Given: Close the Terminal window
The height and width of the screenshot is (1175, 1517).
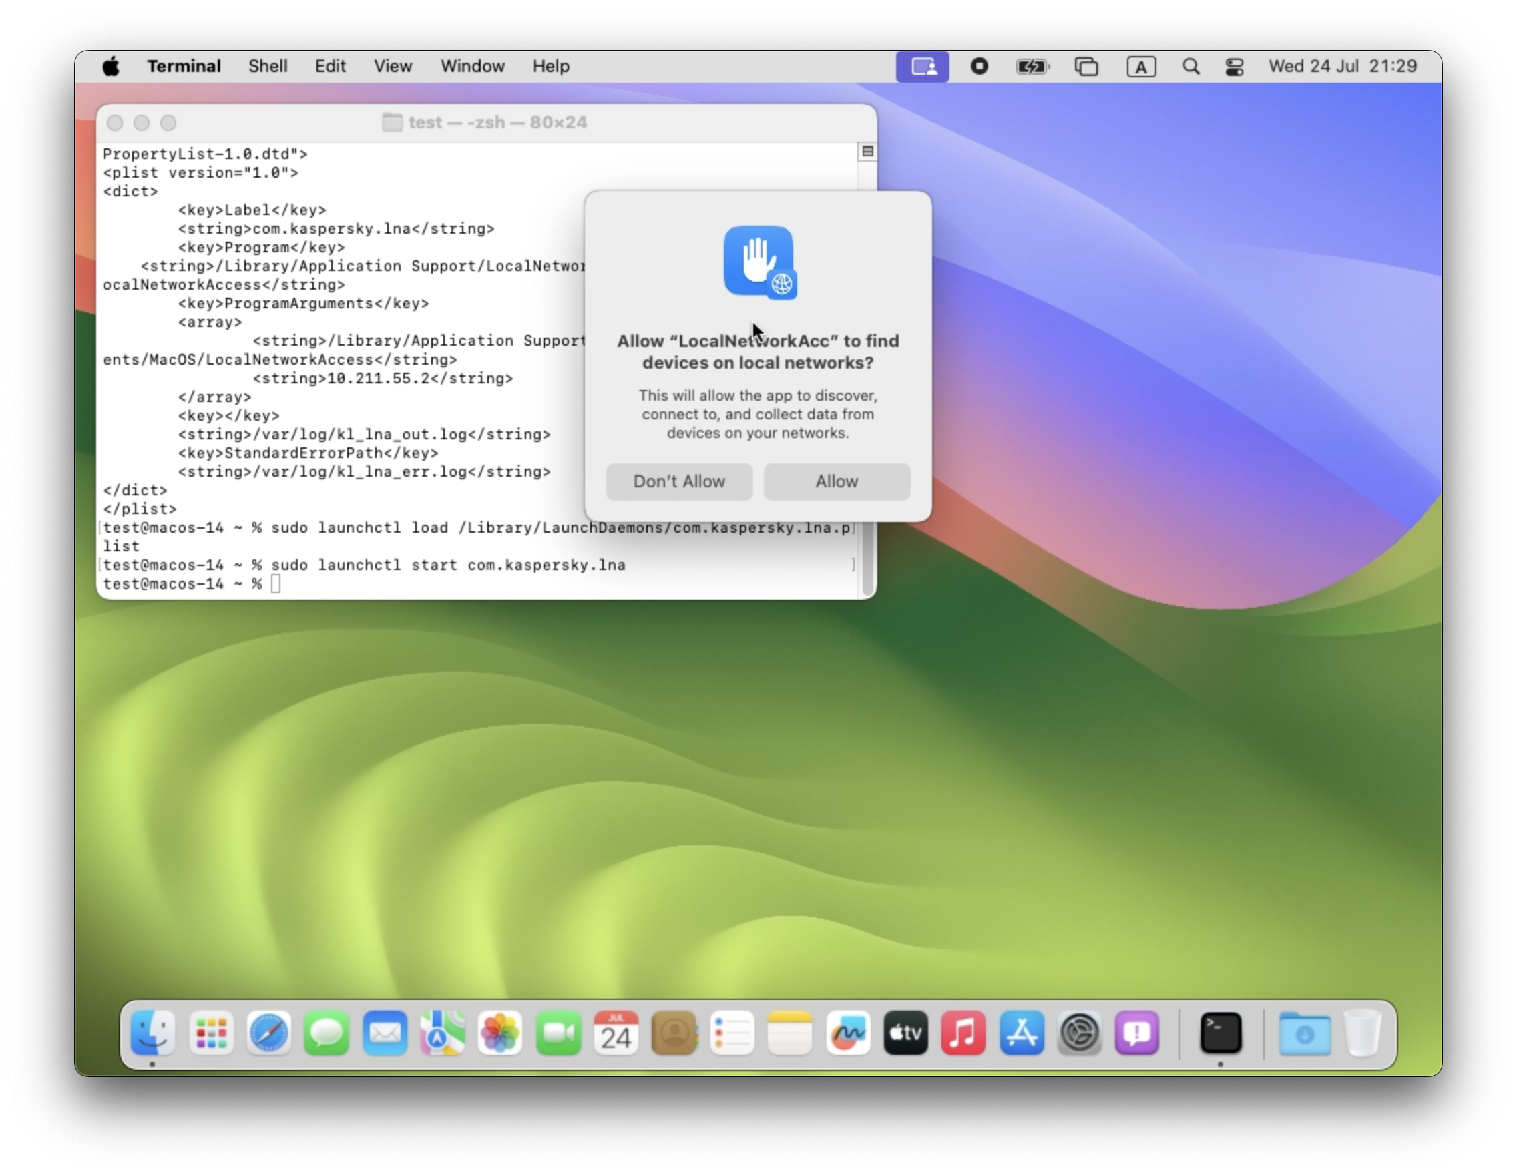Looking at the screenshot, I should 115,123.
